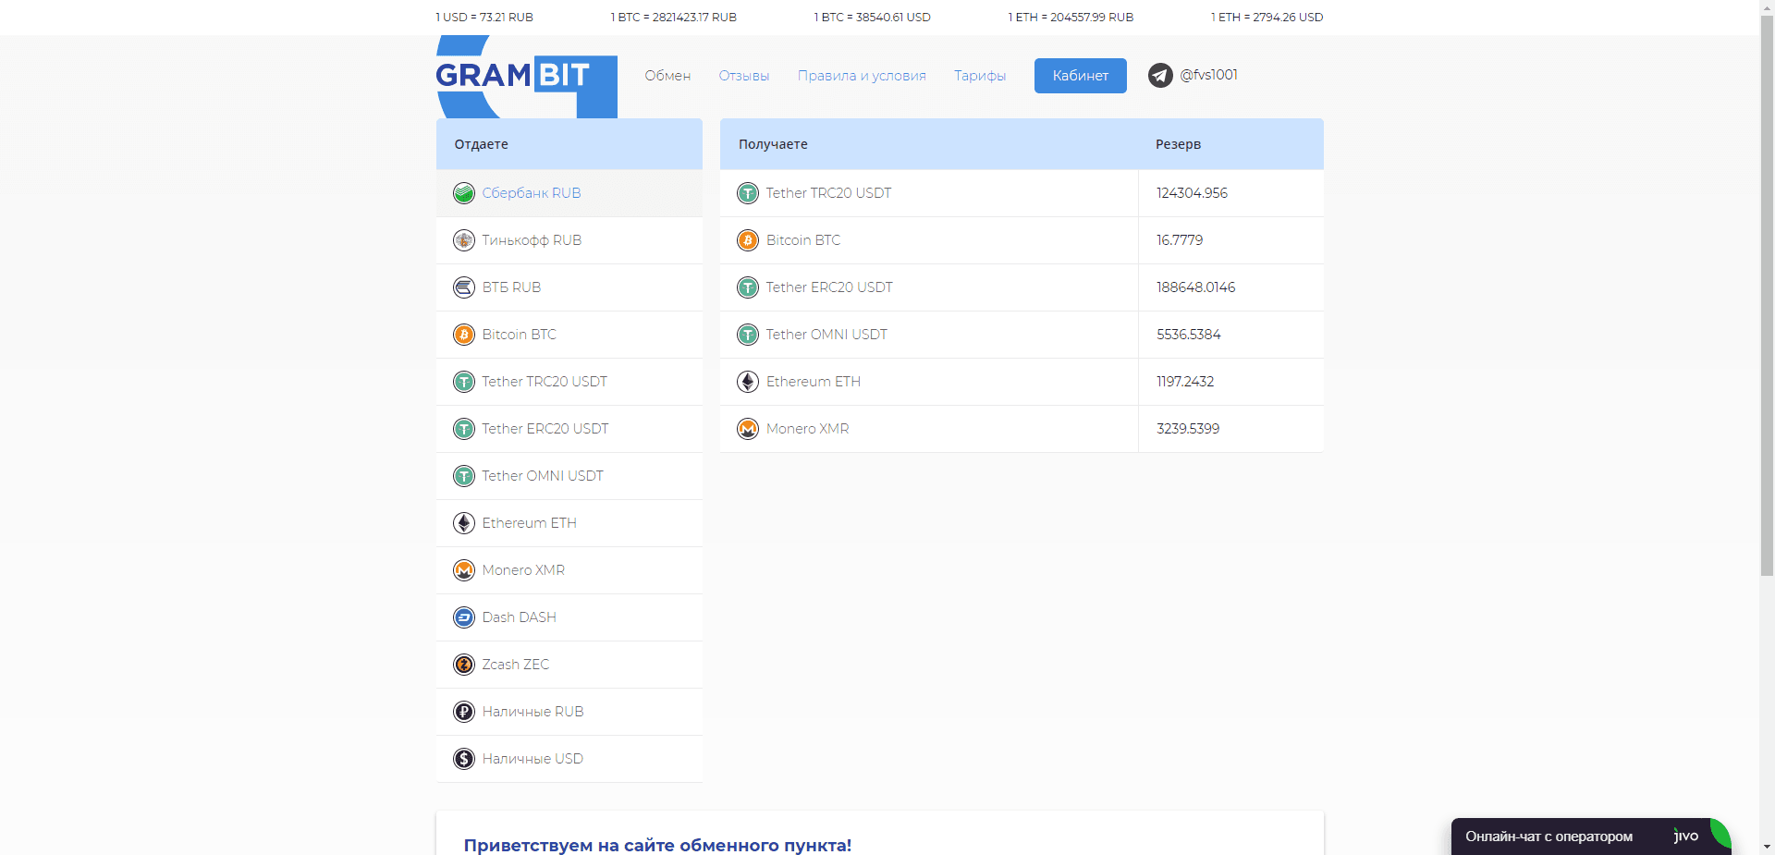Click the Кабинет button
The height and width of the screenshot is (855, 1775).
1080,75
